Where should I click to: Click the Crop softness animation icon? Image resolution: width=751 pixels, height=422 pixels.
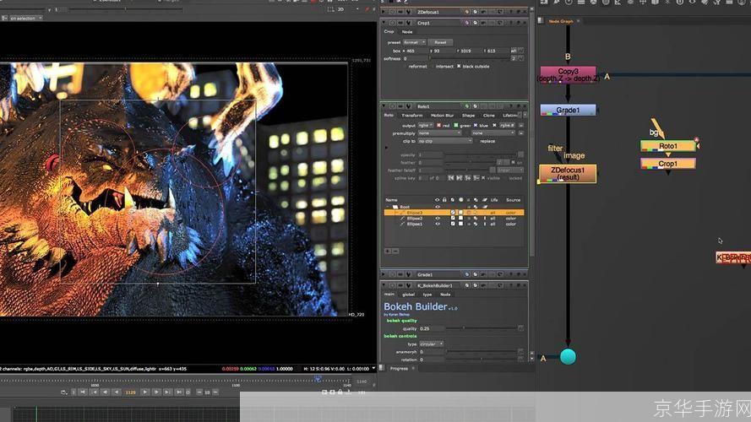(520, 58)
